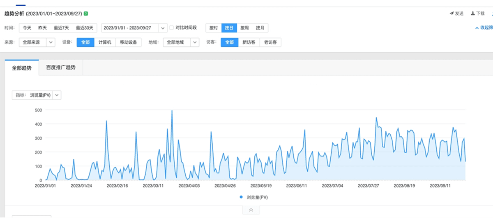Expand the 全部来源 source dropdown
The height and width of the screenshot is (224, 493).
tap(51, 42)
